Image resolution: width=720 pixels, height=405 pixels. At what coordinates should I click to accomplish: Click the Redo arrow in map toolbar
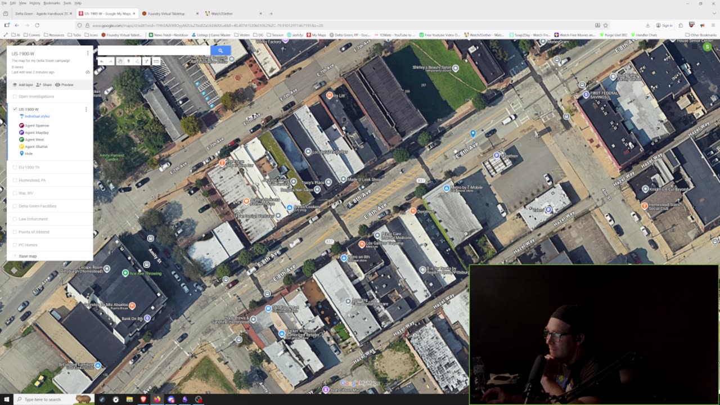pos(111,61)
